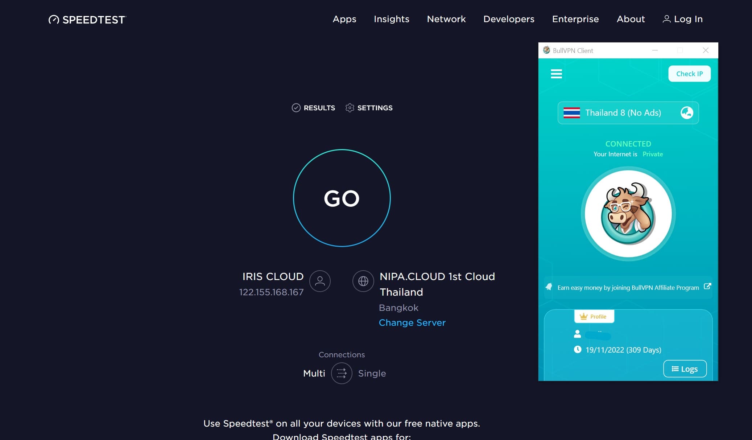Screen dimensions: 752x440
Task: Close the BullVPN Client window
Action: (706, 50)
